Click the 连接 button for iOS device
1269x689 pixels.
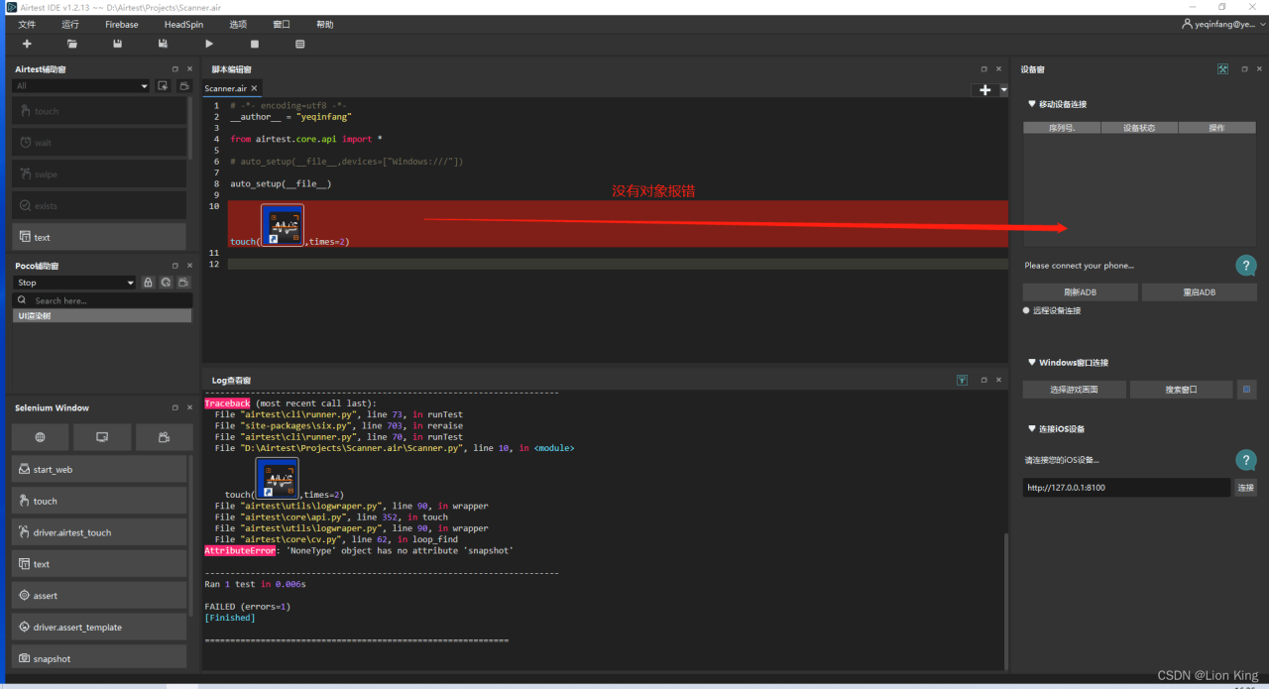(x=1245, y=488)
